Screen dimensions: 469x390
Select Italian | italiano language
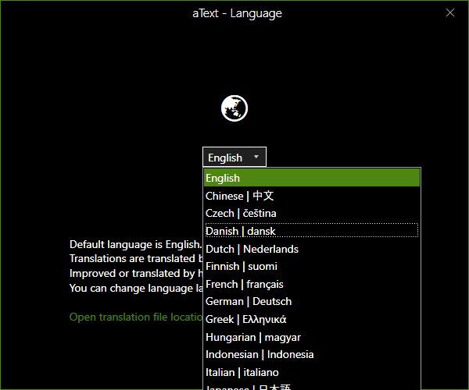312,372
